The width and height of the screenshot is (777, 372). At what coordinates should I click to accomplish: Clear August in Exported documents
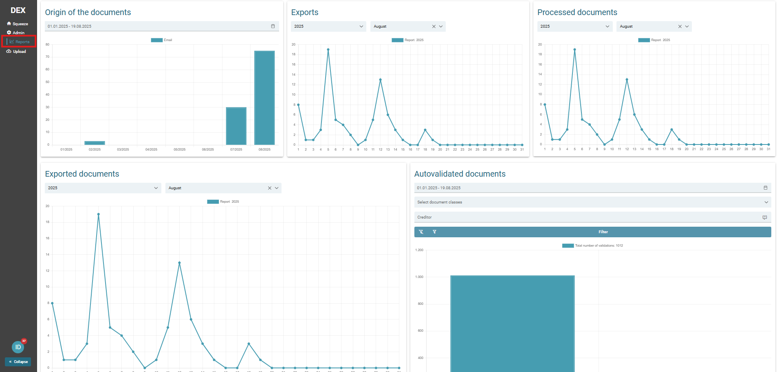[269, 188]
